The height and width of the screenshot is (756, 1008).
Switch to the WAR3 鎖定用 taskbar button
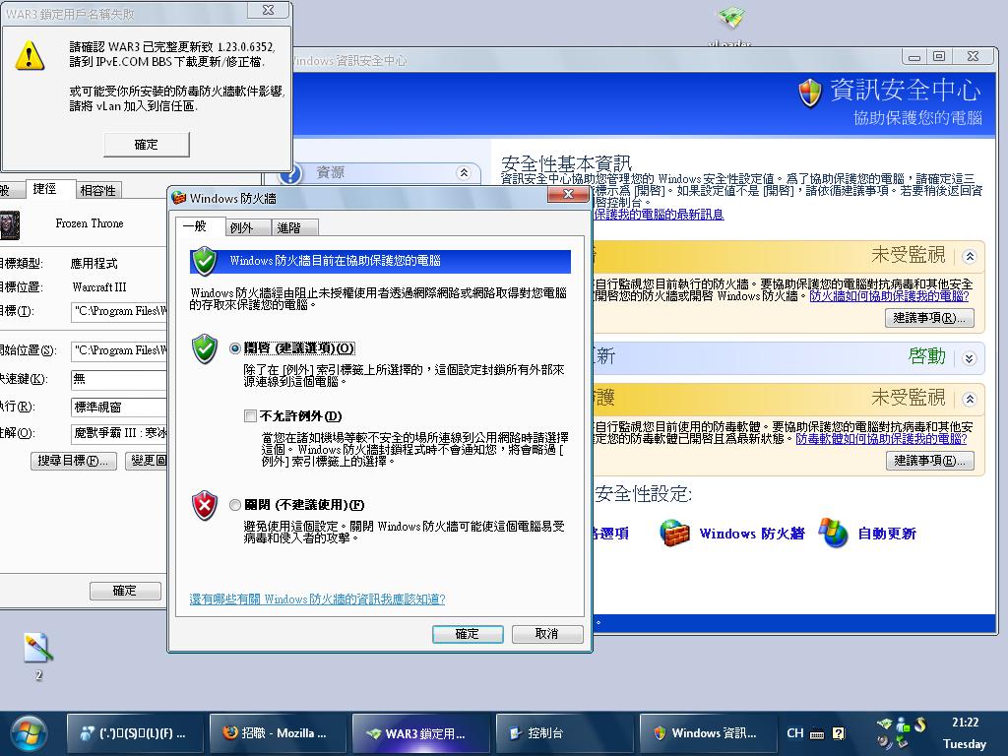(x=420, y=733)
